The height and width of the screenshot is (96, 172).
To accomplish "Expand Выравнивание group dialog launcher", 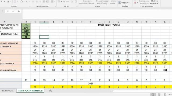I will pyautogui.click(x=55, y=6).
